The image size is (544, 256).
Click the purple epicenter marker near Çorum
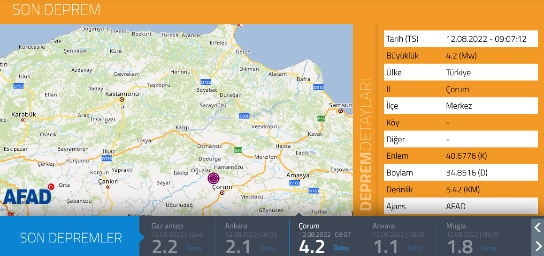click(x=214, y=178)
